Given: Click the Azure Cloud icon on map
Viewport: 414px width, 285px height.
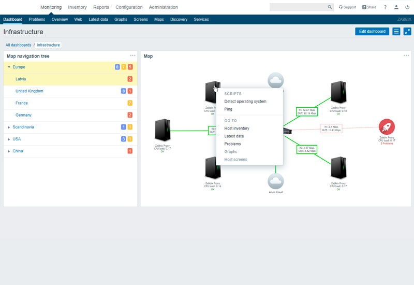Looking at the screenshot, I should 276,181.
